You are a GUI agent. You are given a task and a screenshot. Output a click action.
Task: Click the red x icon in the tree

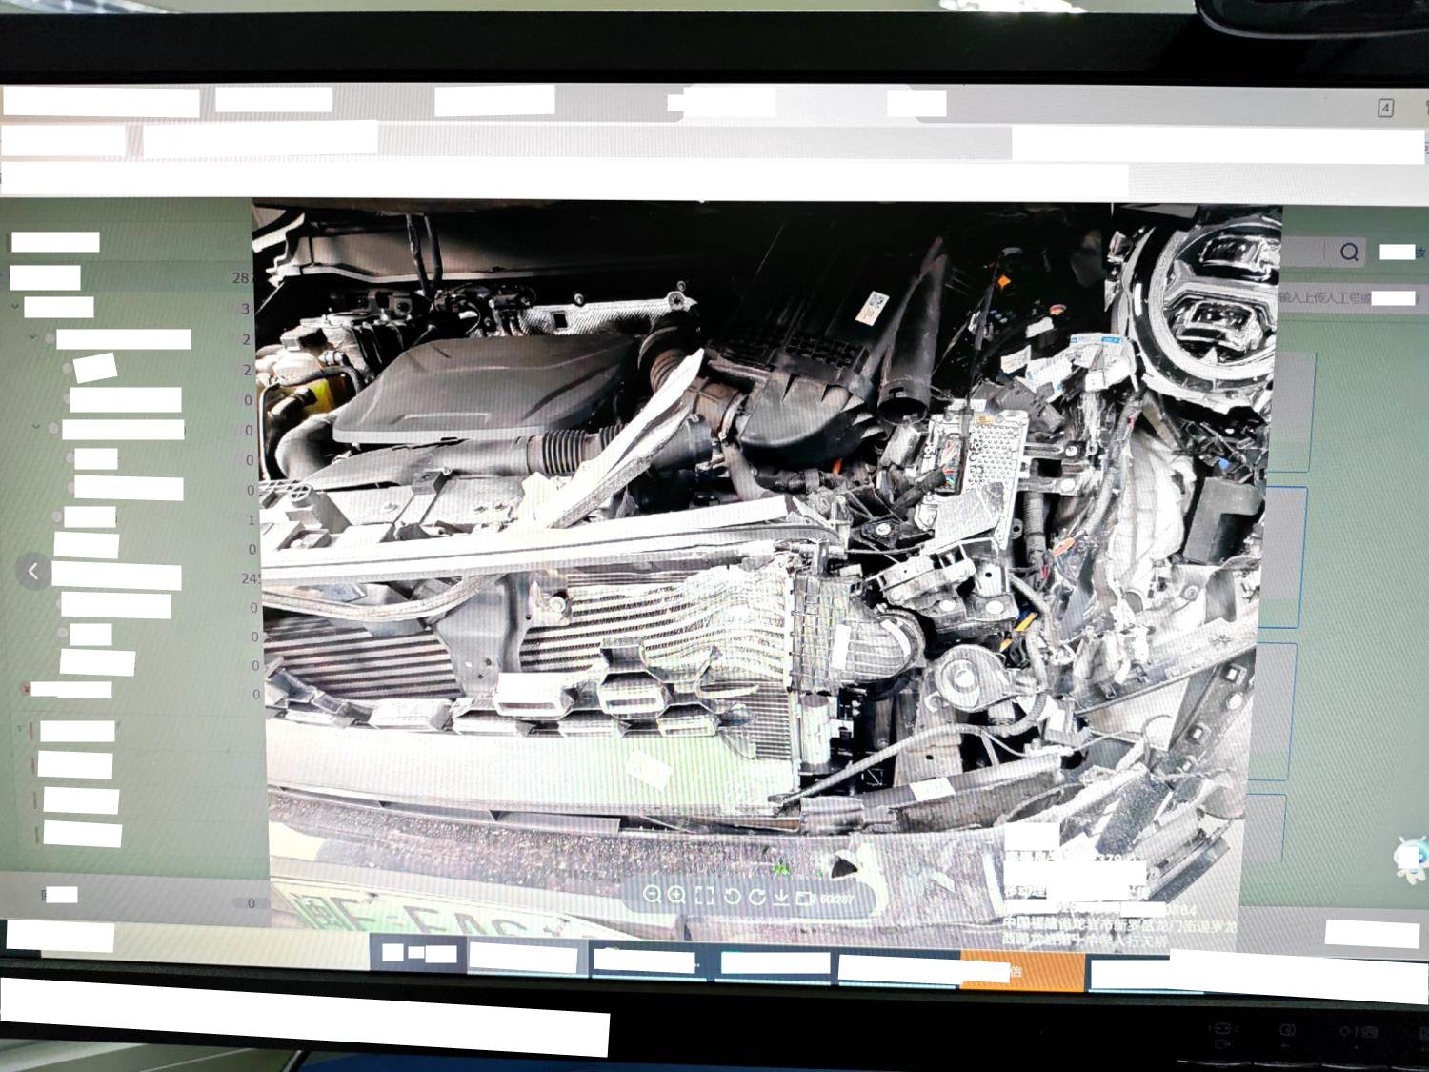(x=26, y=689)
